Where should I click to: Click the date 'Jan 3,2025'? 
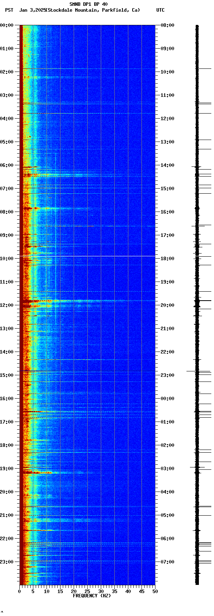click(33, 10)
